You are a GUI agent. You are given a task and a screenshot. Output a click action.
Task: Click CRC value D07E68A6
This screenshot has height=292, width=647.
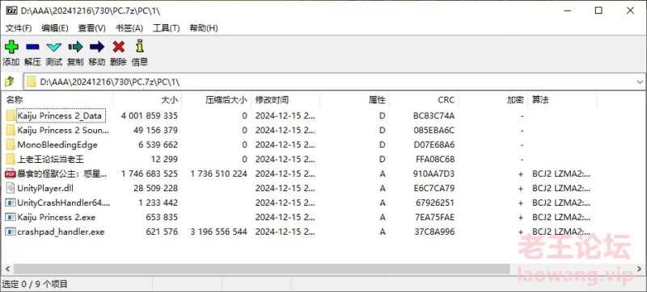pos(433,144)
